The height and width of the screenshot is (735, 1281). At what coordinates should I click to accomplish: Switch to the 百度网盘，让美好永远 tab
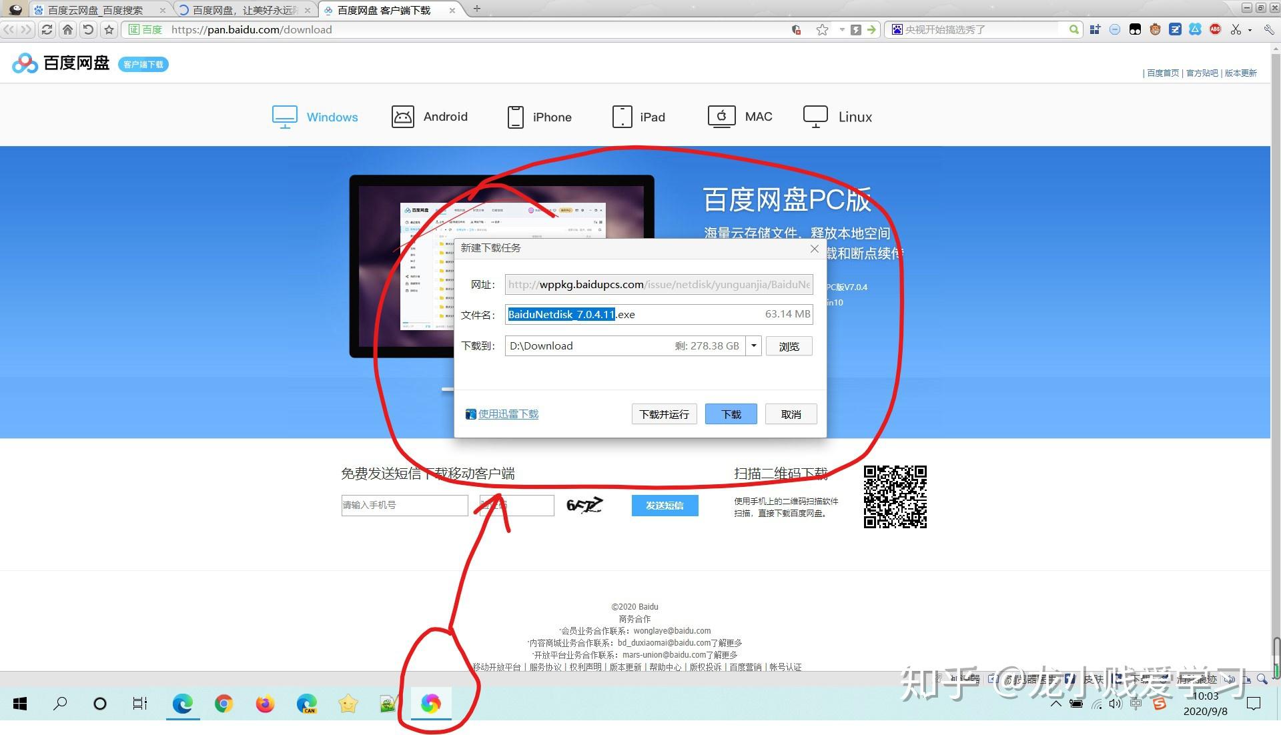click(244, 10)
